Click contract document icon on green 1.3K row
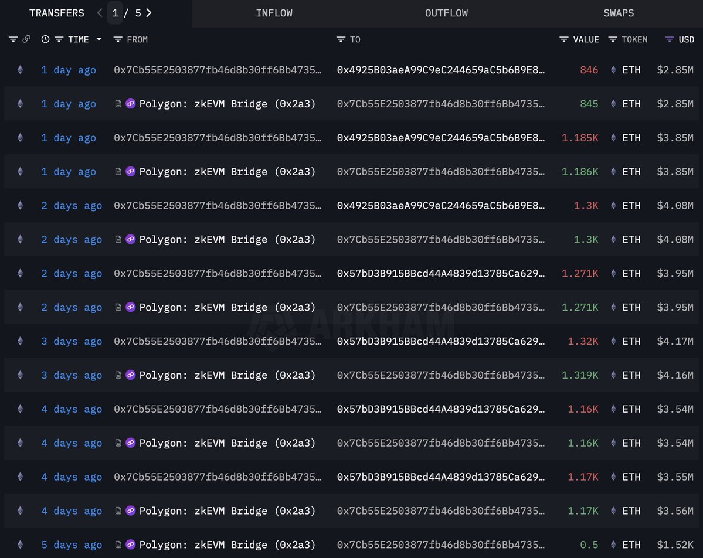Screen dimensions: 703x558 tap(118, 239)
